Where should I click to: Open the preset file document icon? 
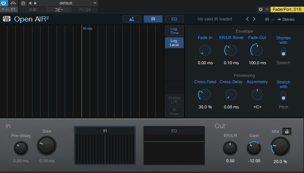pyautogui.click(x=23, y=3)
